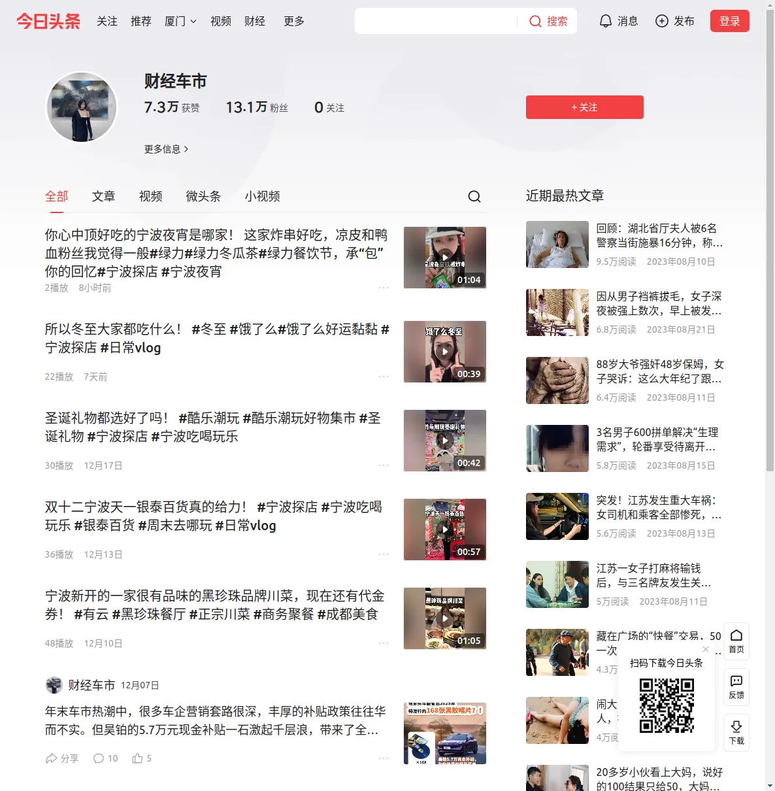Go to 首页 via floating sidebar
This screenshot has height=791, width=775.
[736, 641]
